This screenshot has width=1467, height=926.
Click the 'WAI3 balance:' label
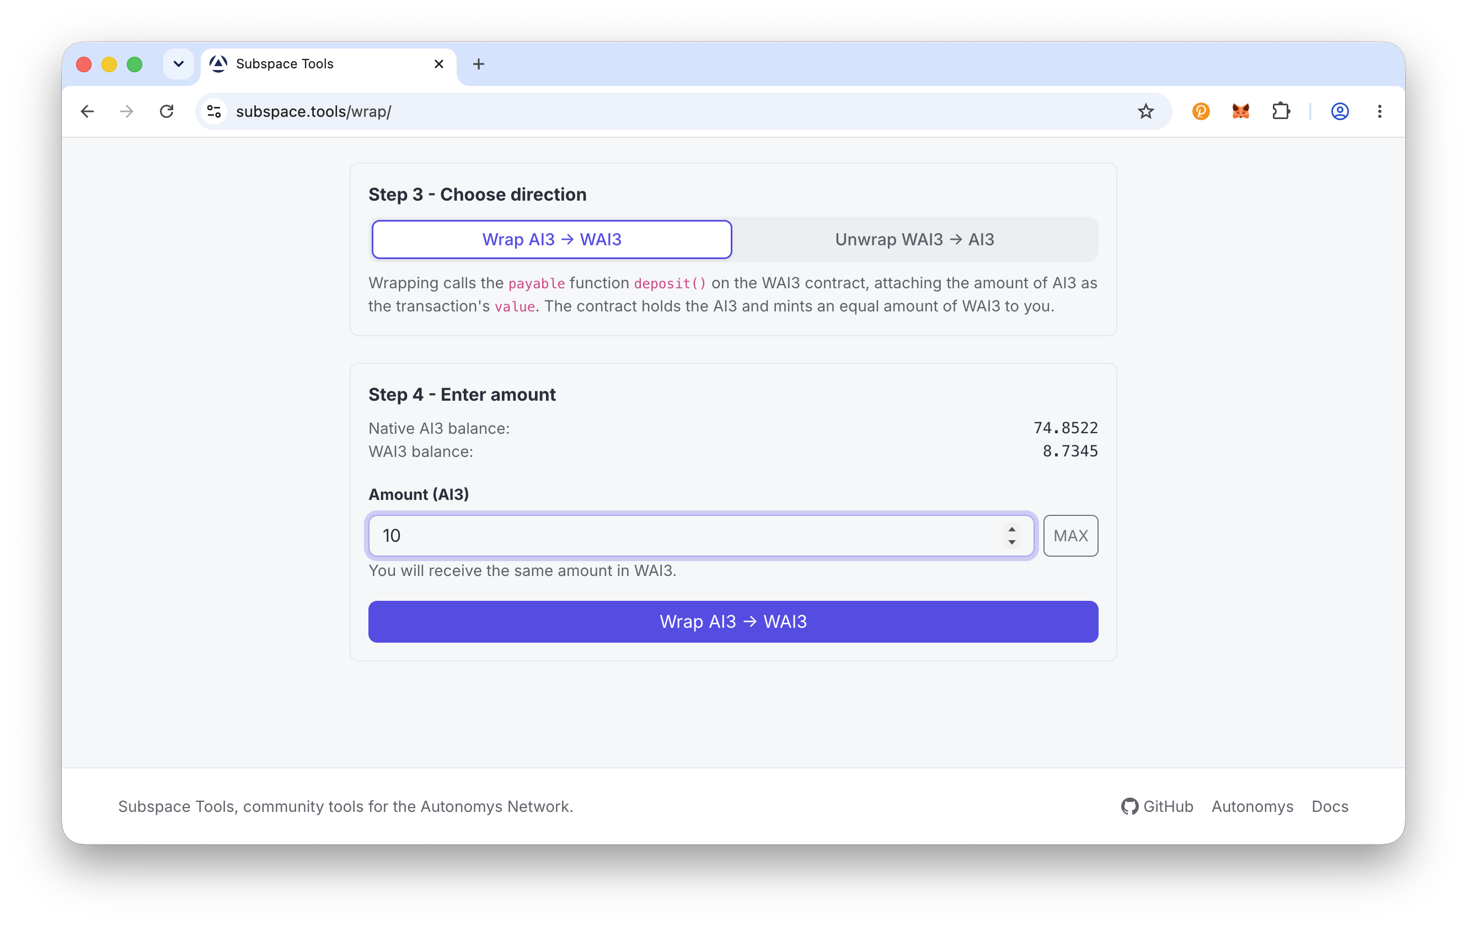click(420, 451)
